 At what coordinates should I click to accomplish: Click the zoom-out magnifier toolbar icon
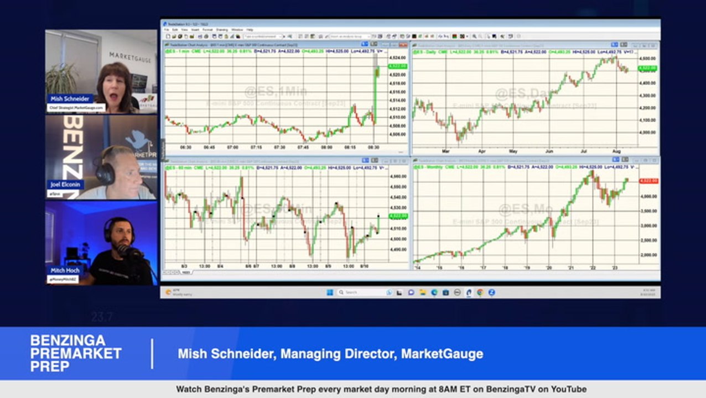[x=480, y=36]
